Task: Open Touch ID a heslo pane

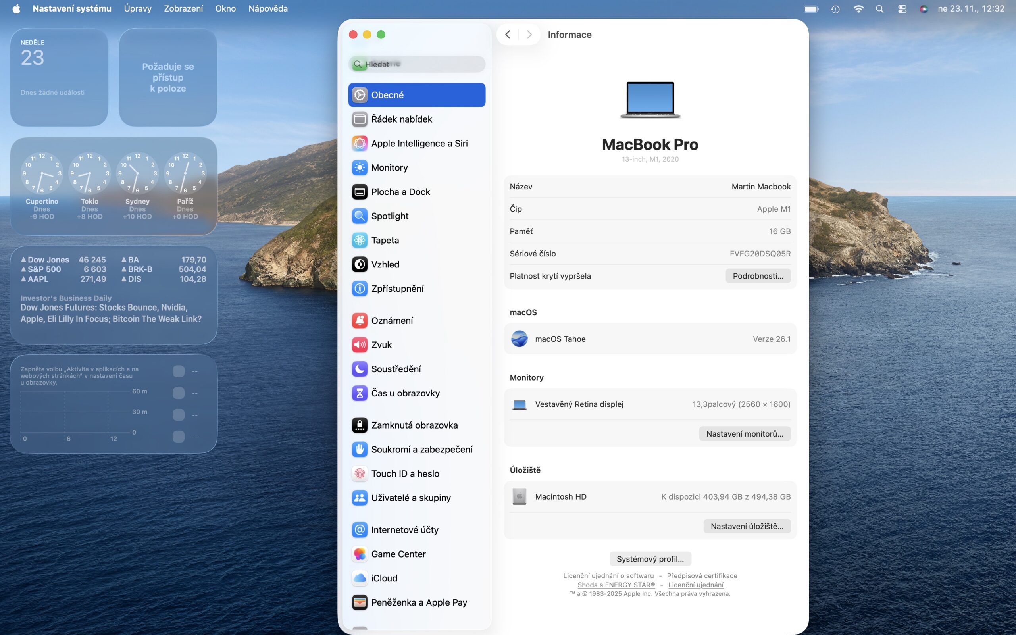Action: pyautogui.click(x=405, y=473)
